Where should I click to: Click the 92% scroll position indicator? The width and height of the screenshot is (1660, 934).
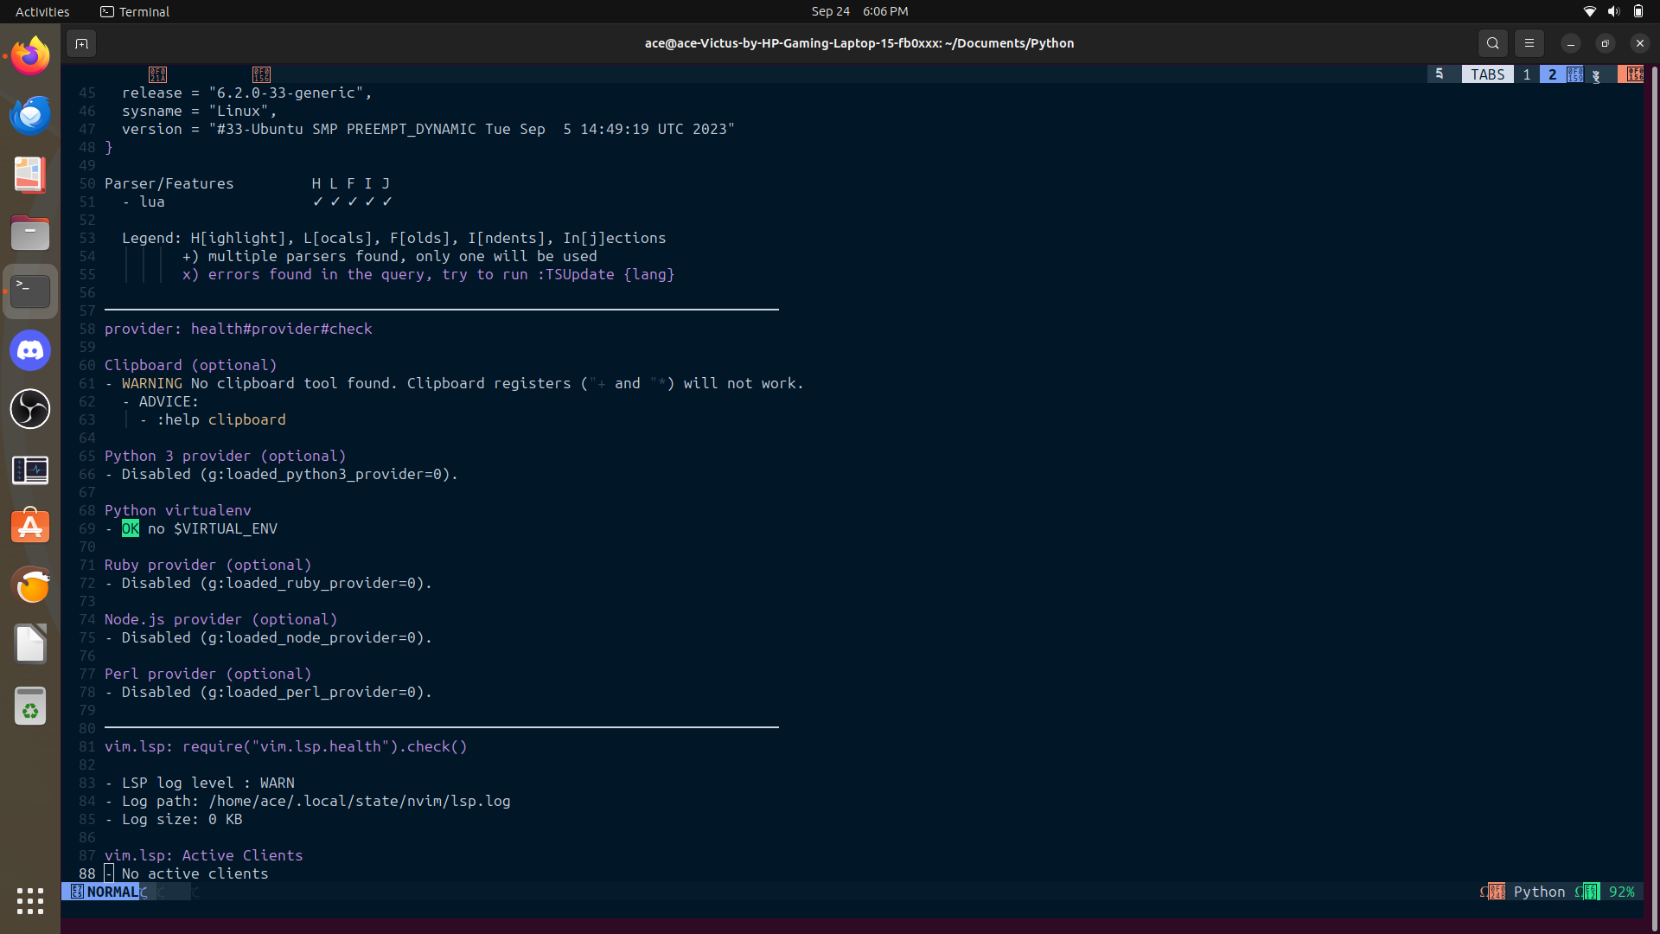1621,892
